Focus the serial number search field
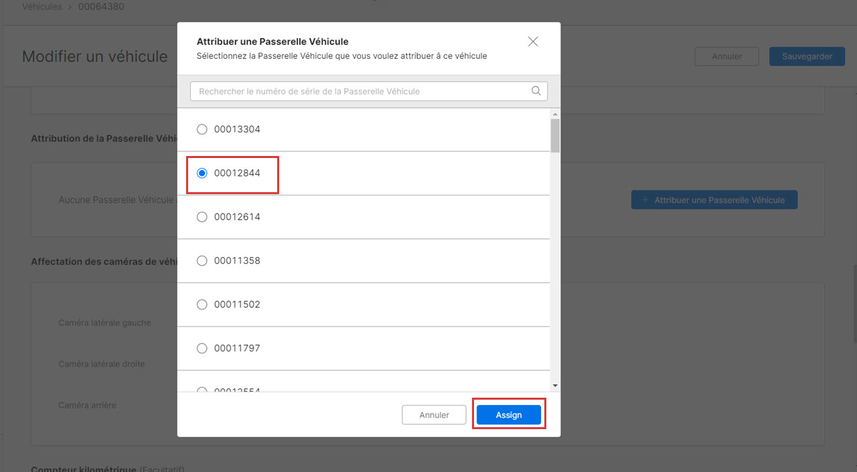The height and width of the screenshot is (472, 857). coord(362,91)
